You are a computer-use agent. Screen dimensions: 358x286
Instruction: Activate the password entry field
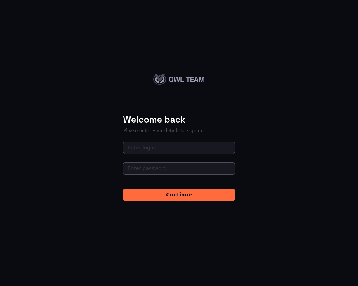[179, 168]
